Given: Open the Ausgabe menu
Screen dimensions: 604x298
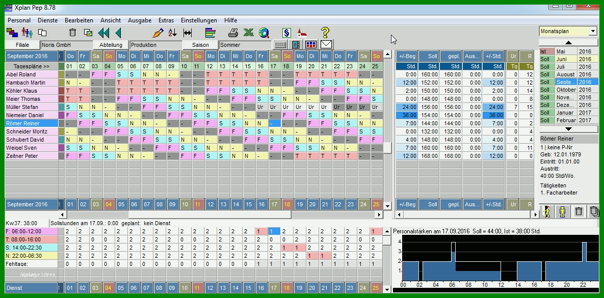Looking at the screenshot, I should (140, 20).
